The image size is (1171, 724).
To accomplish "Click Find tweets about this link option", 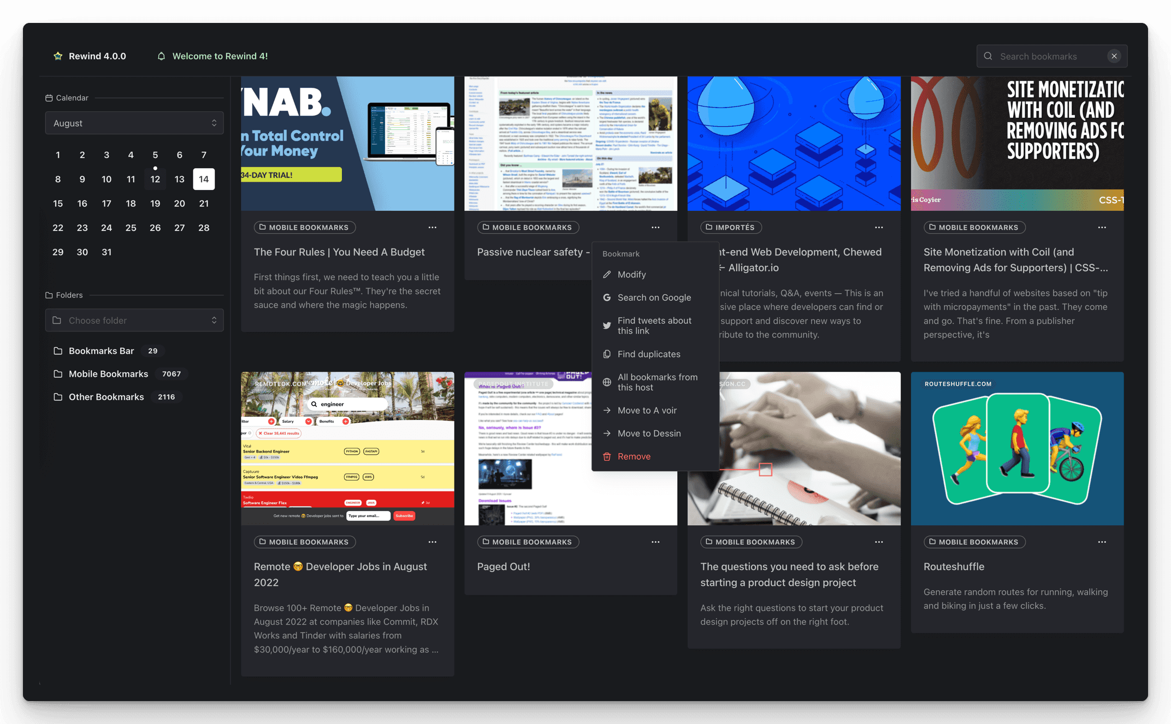I will 654,325.
